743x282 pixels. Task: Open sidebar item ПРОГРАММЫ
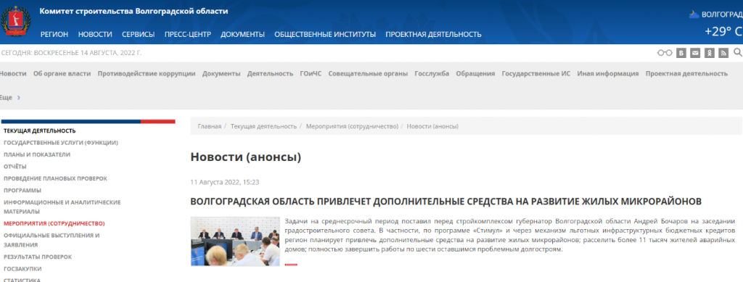(x=22, y=190)
